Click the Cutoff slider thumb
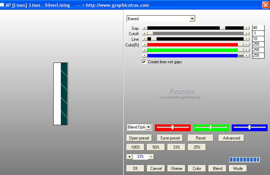Screen dimensions: 270x175 tap(150, 33)
